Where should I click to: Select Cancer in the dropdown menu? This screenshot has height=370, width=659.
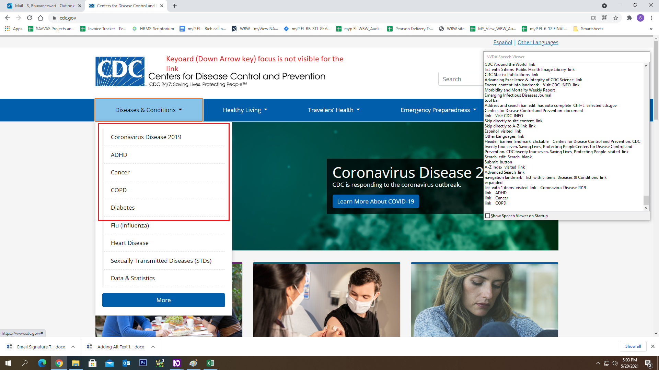coord(164,172)
